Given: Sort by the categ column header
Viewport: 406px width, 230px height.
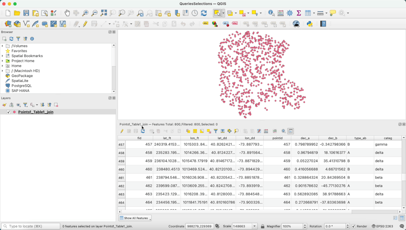Looking at the screenshot, I should click(388, 138).
